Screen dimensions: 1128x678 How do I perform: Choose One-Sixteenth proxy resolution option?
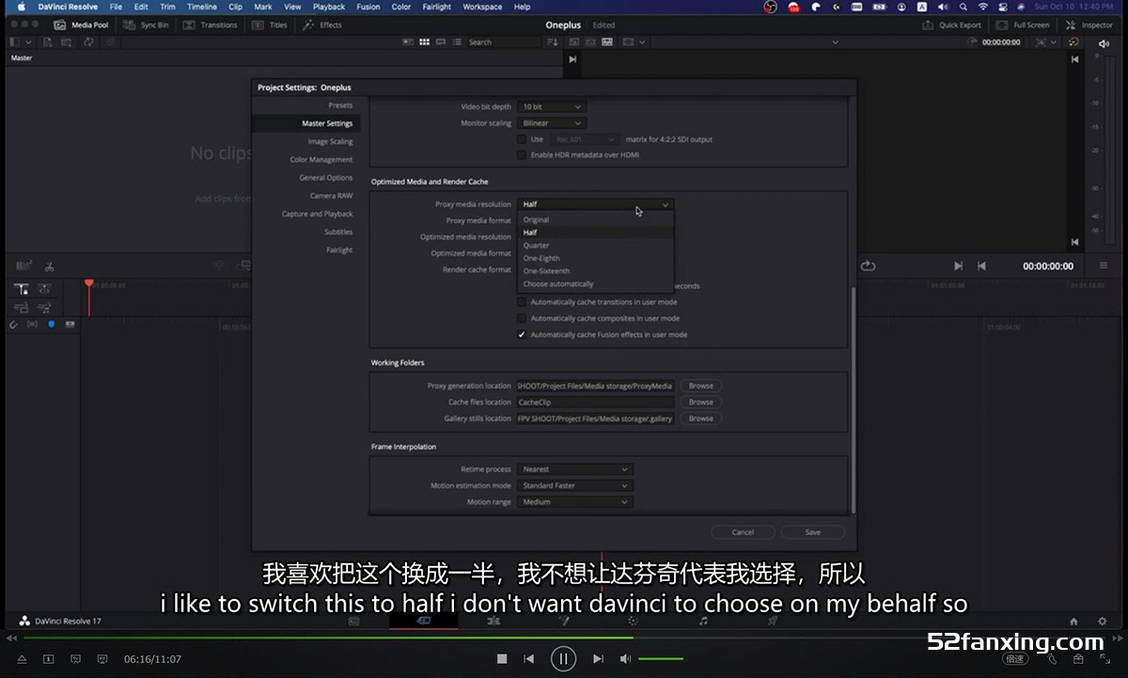coord(596,271)
